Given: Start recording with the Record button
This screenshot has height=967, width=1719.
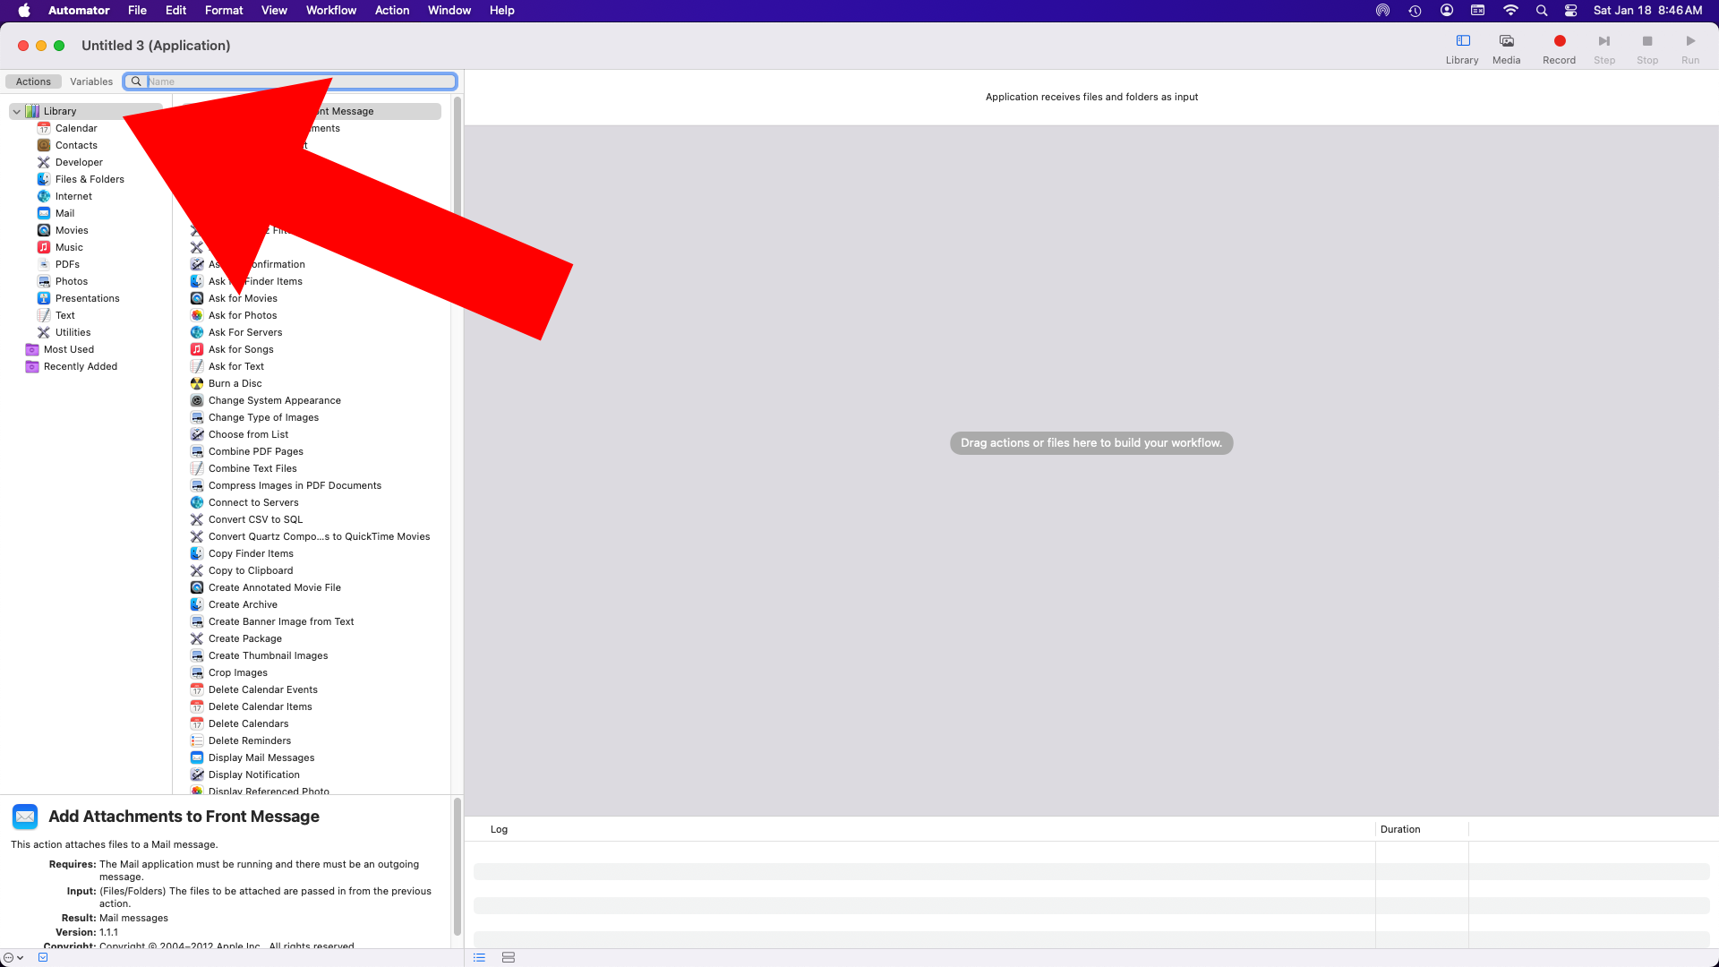Looking at the screenshot, I should click(x=1559, y=49).
